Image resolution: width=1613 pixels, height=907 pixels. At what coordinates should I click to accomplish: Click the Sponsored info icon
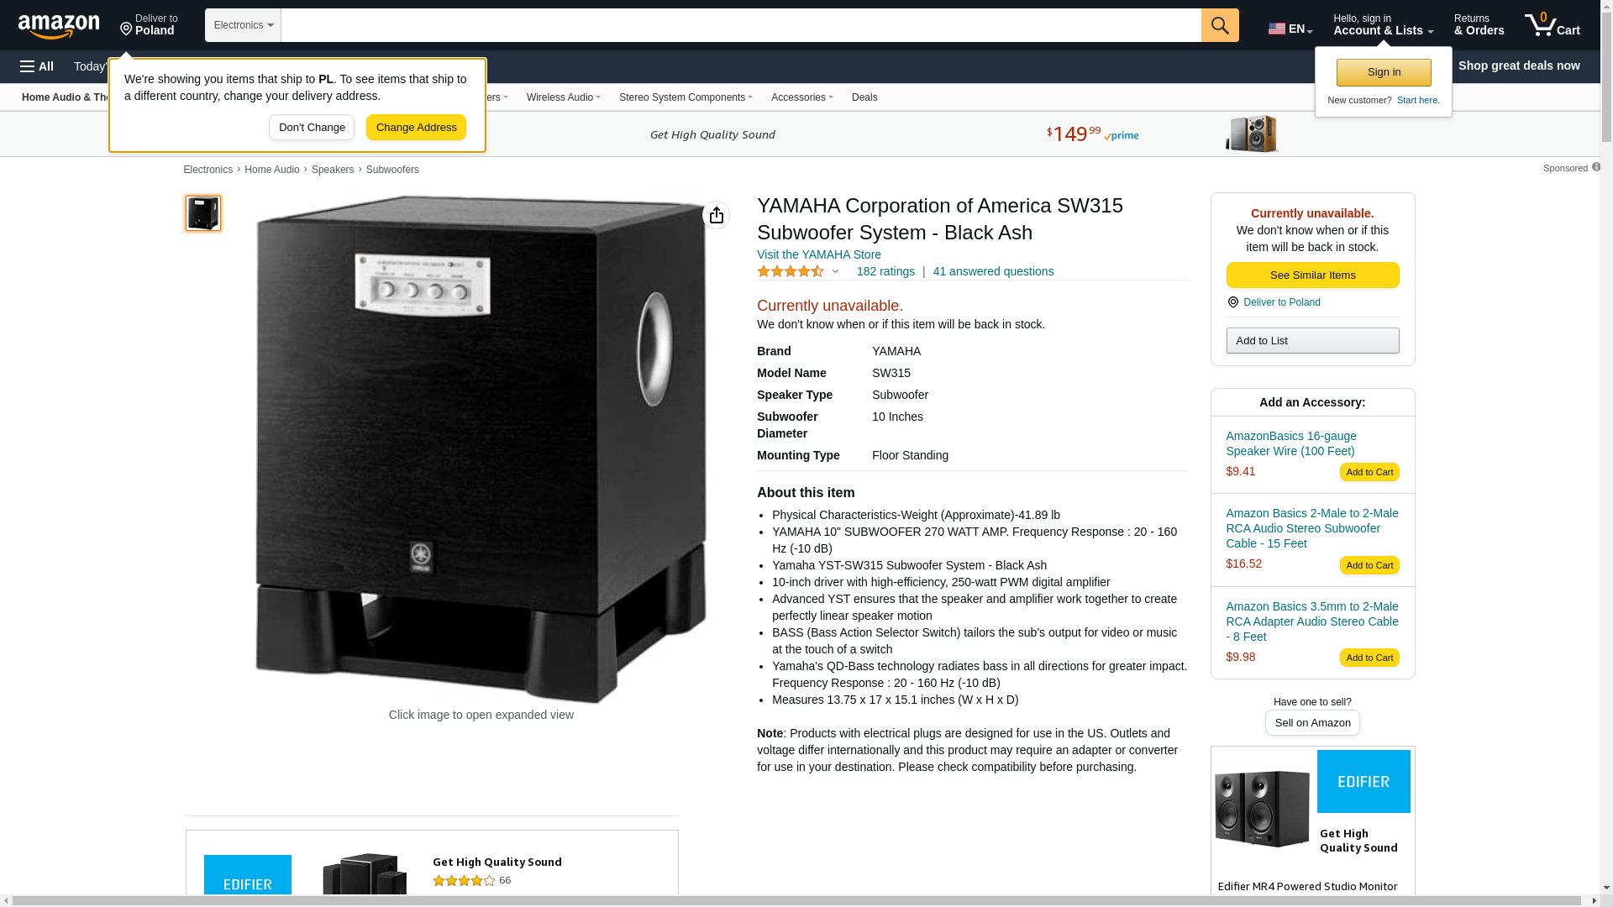1596,167
